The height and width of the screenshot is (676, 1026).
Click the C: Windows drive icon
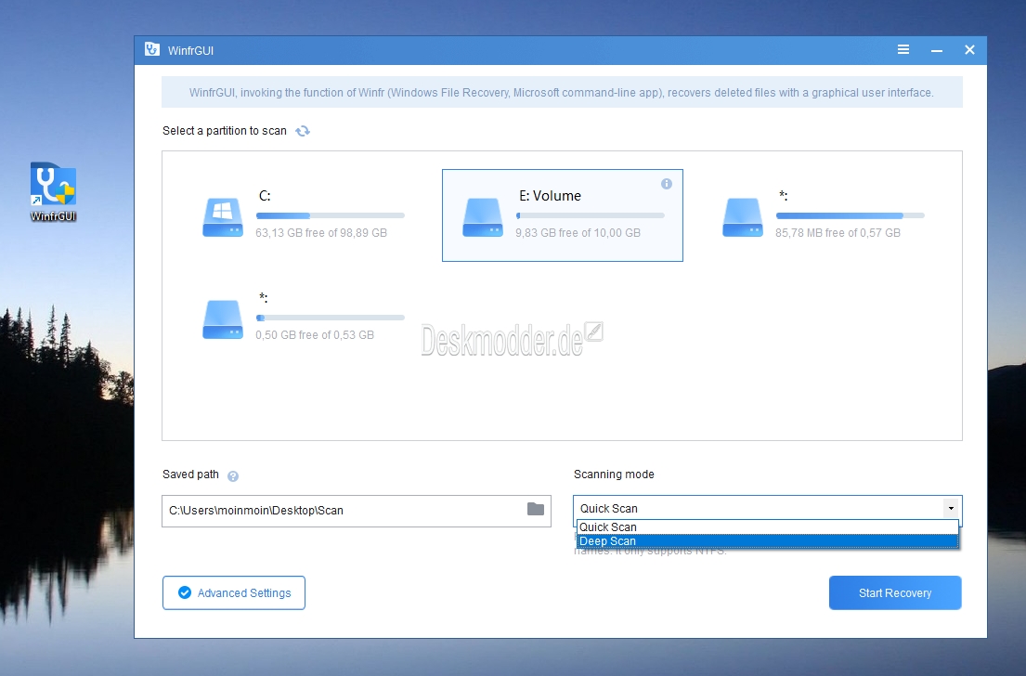point(223,217)
